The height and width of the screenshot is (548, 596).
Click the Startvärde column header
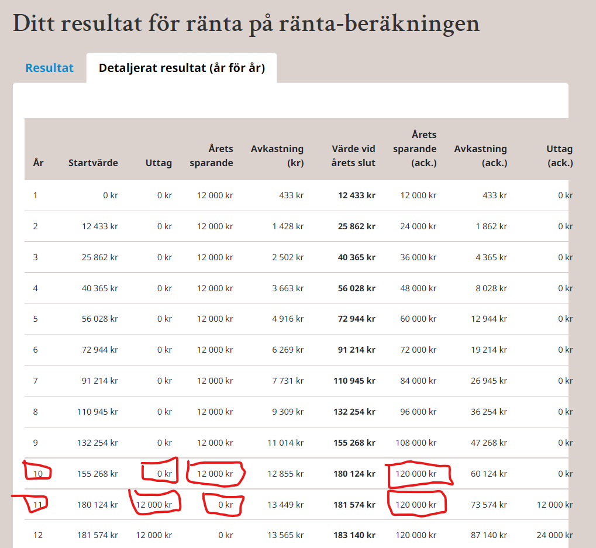93,163
